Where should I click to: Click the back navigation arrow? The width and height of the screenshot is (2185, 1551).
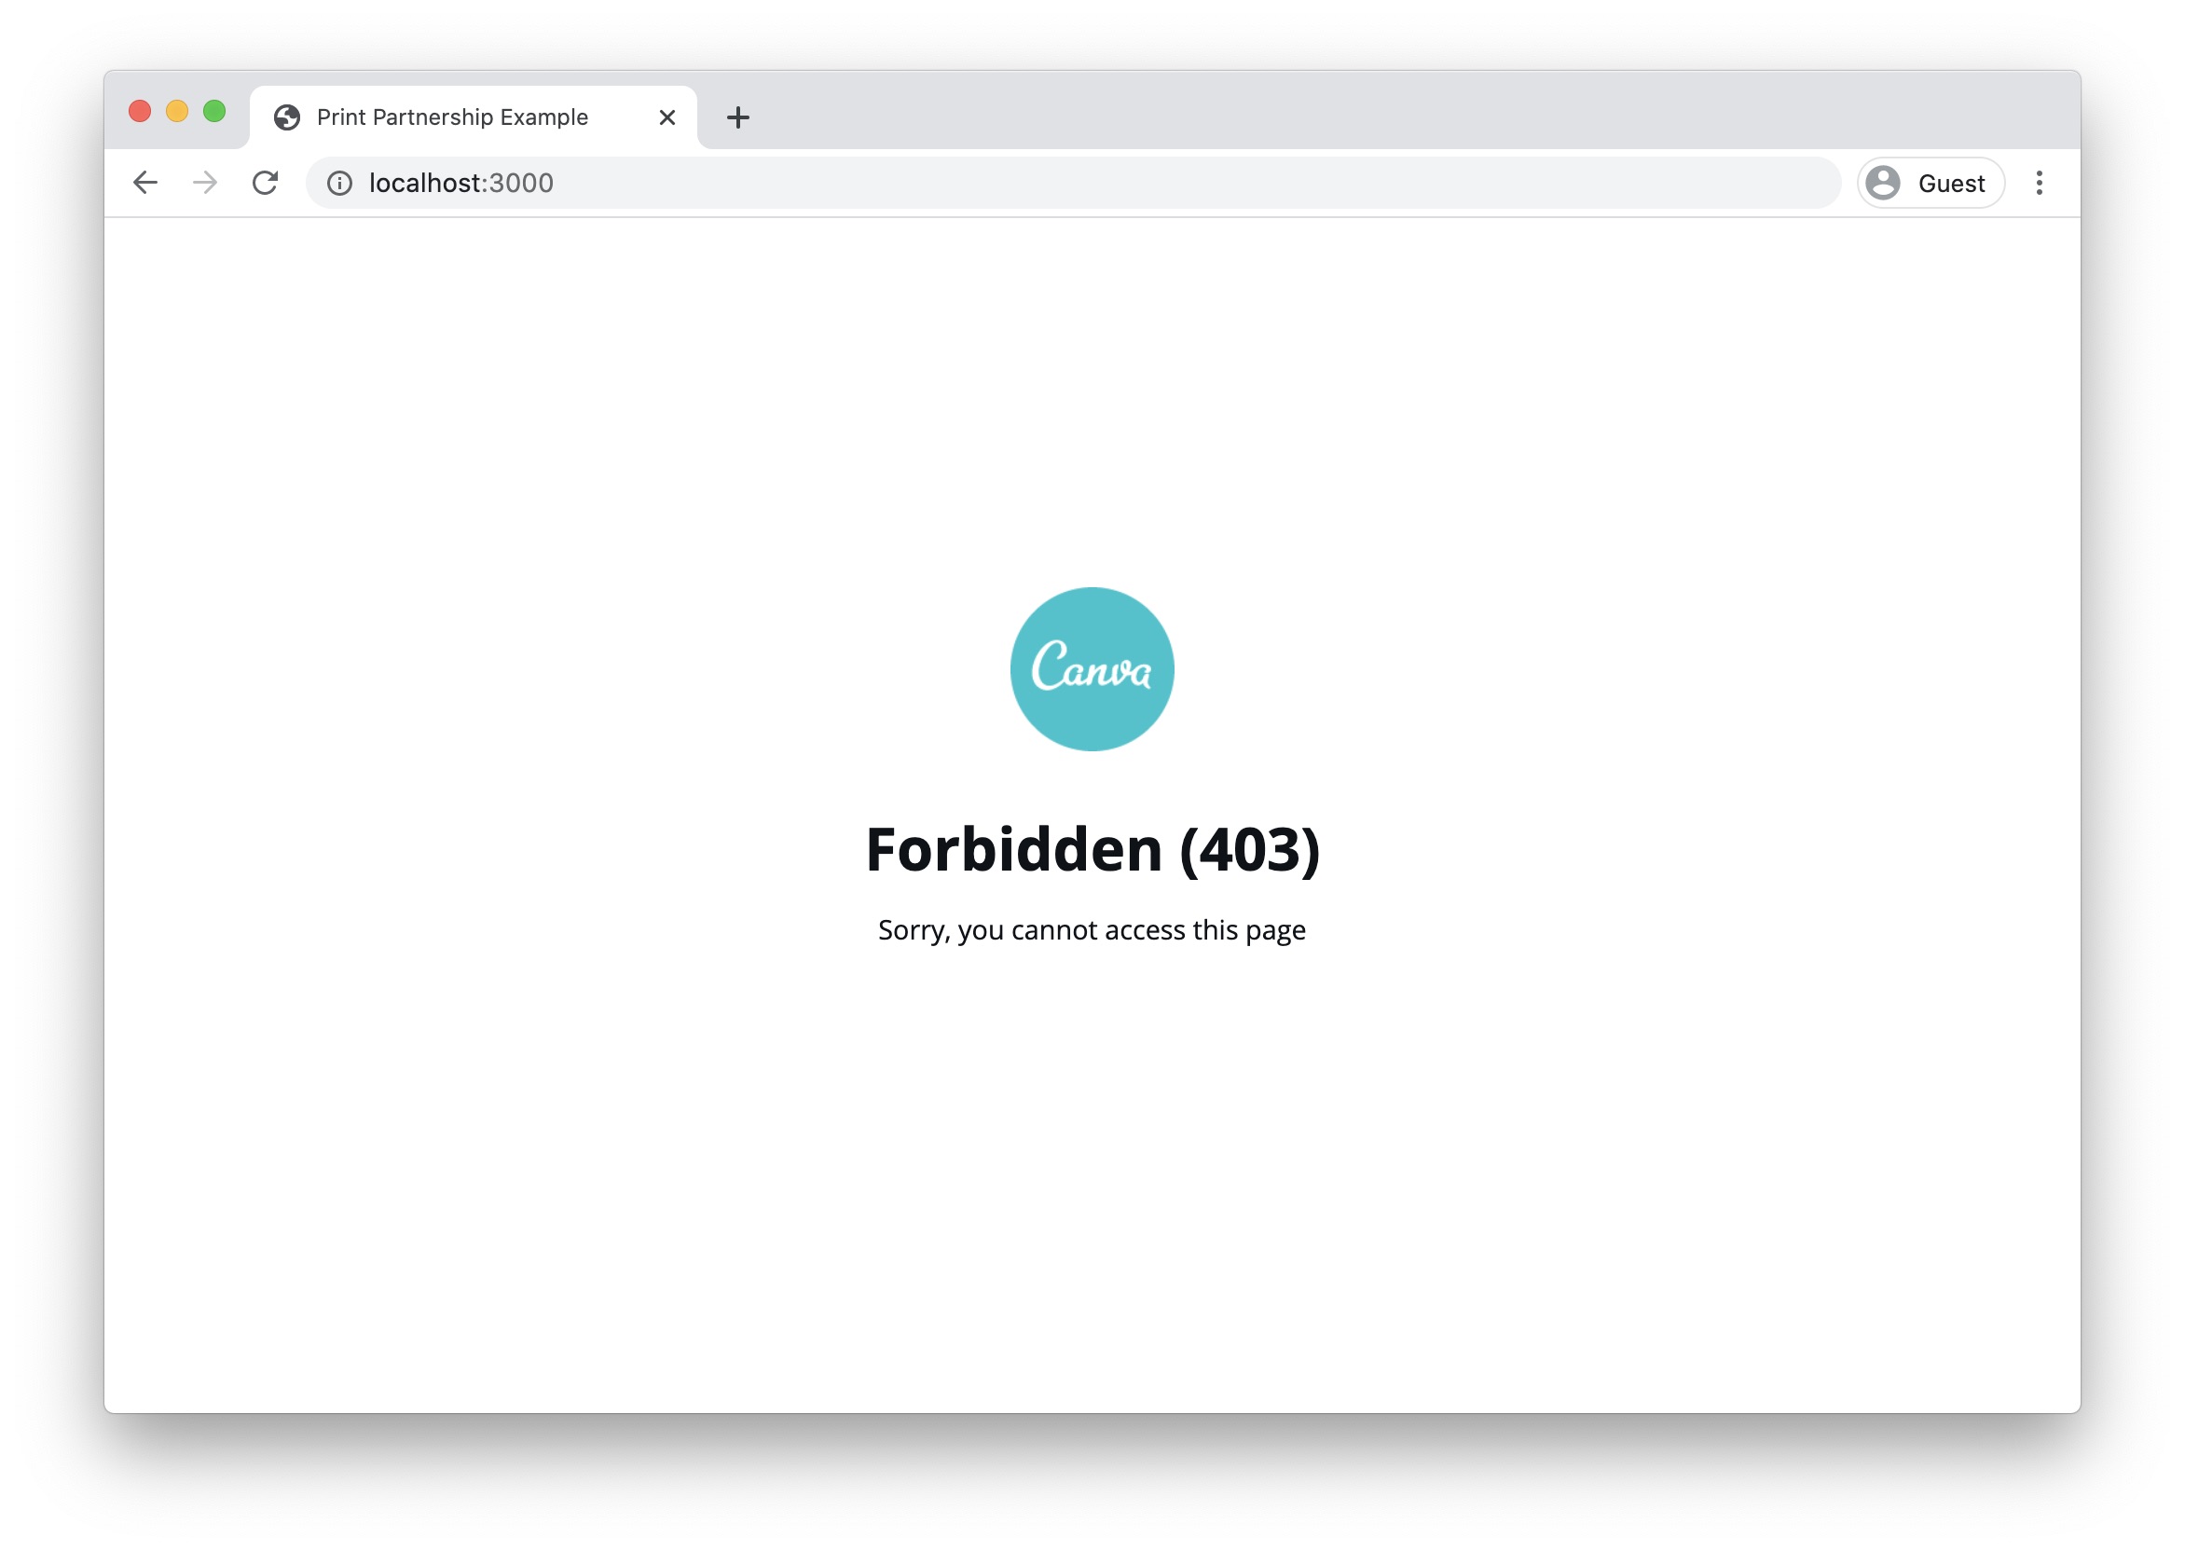[144, 183]
